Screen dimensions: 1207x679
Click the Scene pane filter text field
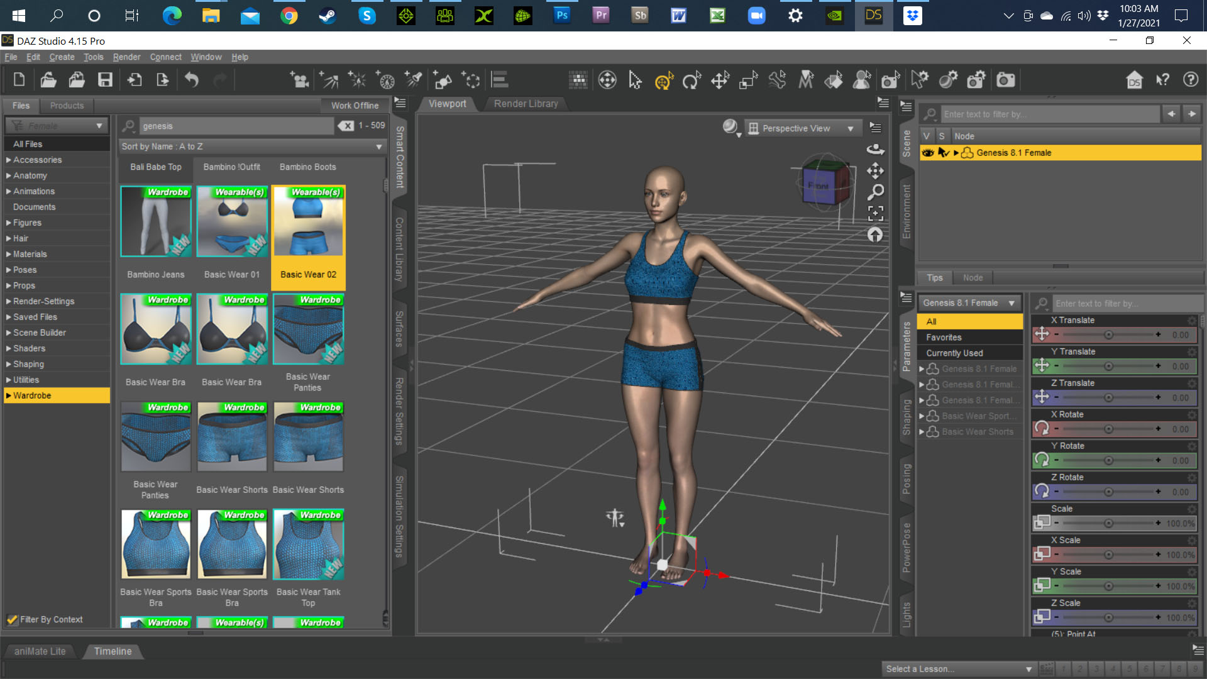(1050, 114)
